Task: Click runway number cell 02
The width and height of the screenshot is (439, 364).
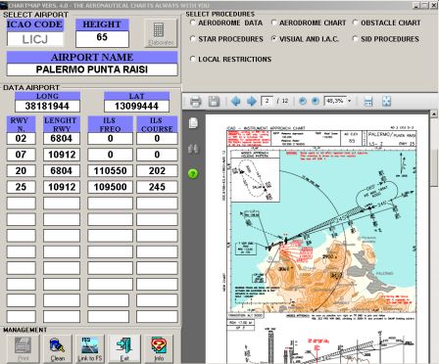Action: click(x=21, y=138)
